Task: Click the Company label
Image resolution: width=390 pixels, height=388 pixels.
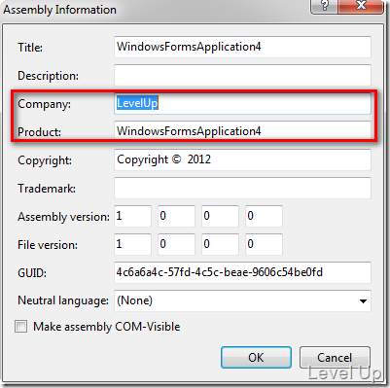Action: point(44,104)
